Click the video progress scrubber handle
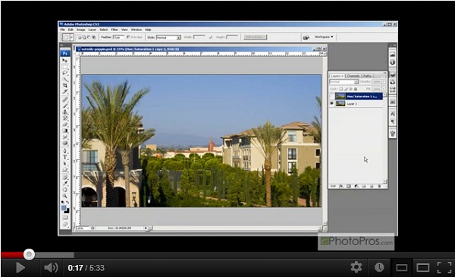The height and width of the screenshot is (277, 455). tap(29, 254)
